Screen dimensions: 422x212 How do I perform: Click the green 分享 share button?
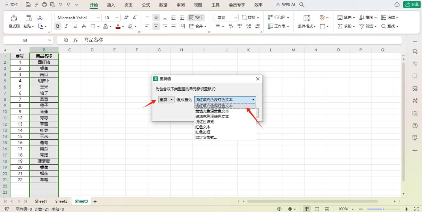411,5
